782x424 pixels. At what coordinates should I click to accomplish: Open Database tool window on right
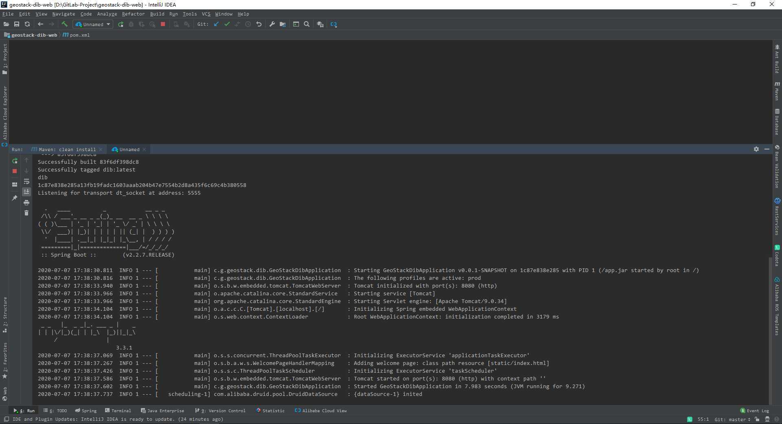tap(777, 122)
